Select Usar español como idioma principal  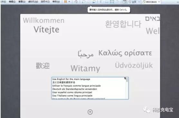tap(89, 92)
